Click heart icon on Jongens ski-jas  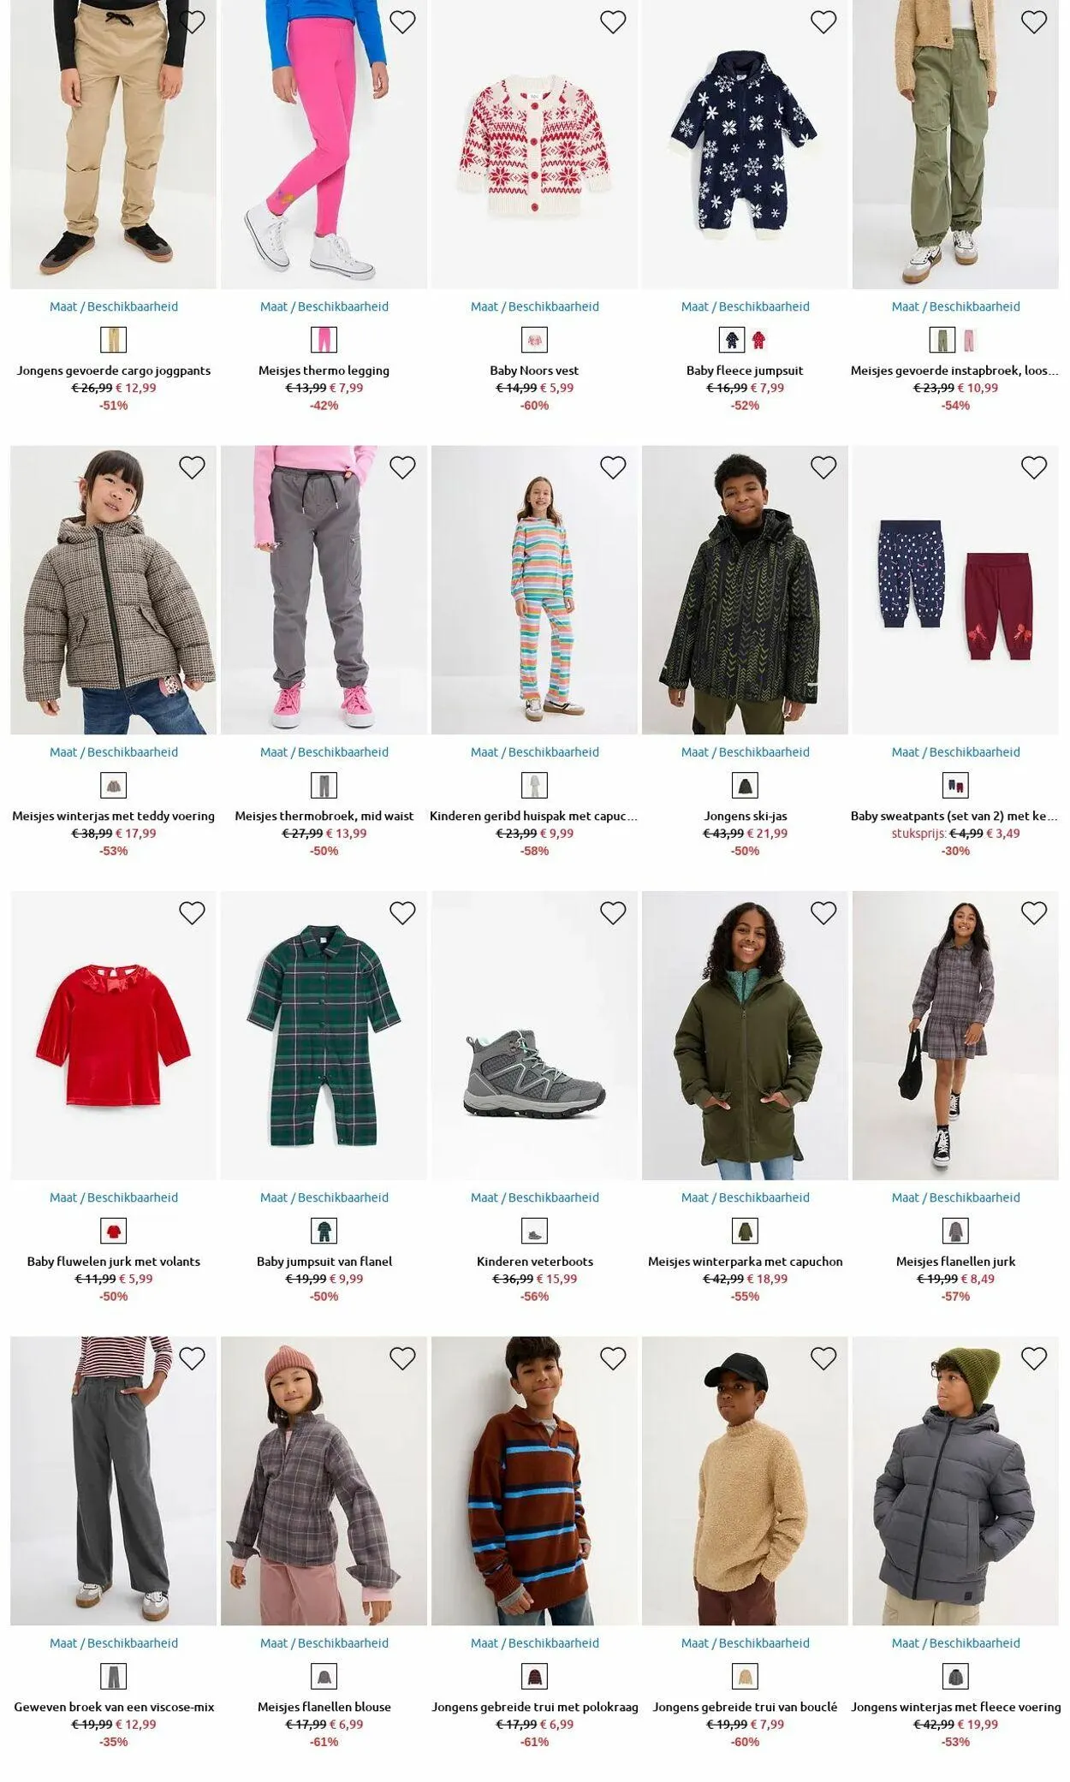tap(823, 467)
